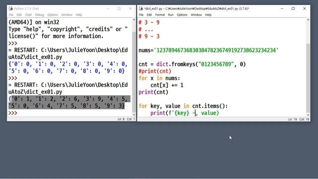Click 'Ln: 19' in editor status bar
Screen dimensions: 318x179
[293, 119]
